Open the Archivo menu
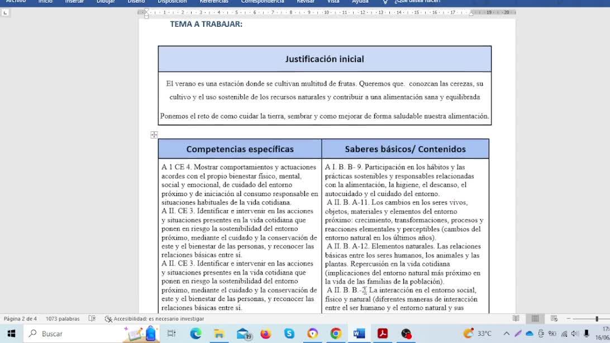Viewport: 610px width, 343px height. (16, 2)
